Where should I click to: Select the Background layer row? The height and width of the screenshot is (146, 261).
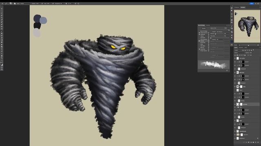247,138
